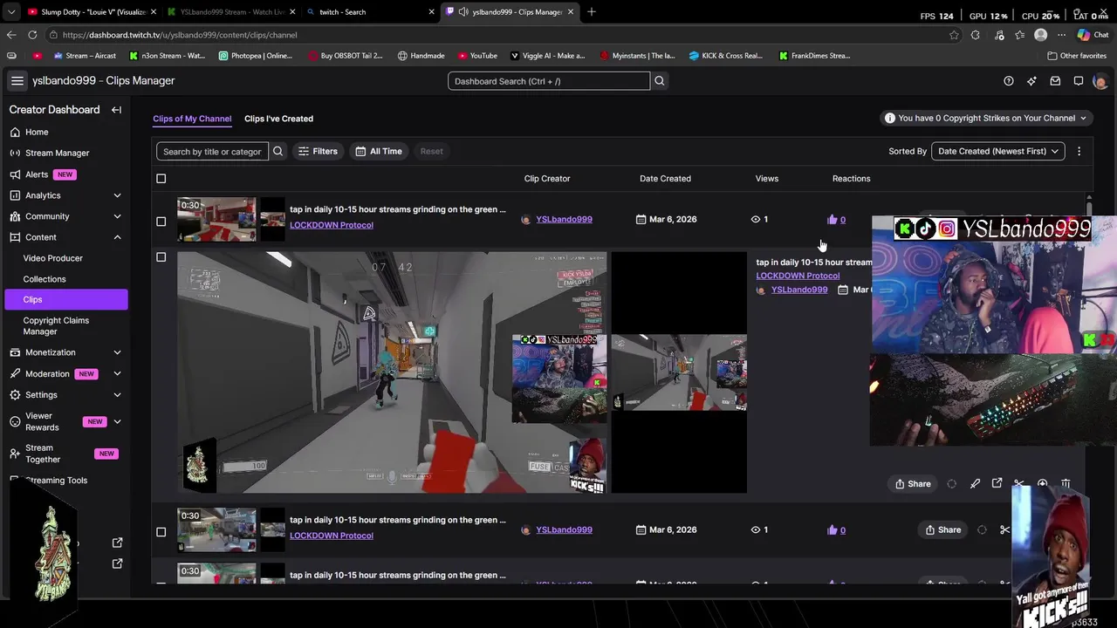
Task: Open the Twitch user avatar menu
Action: pos(1100,81)
